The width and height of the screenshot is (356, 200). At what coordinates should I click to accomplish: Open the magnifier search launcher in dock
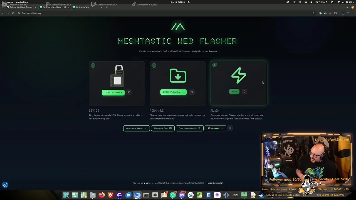66,195
